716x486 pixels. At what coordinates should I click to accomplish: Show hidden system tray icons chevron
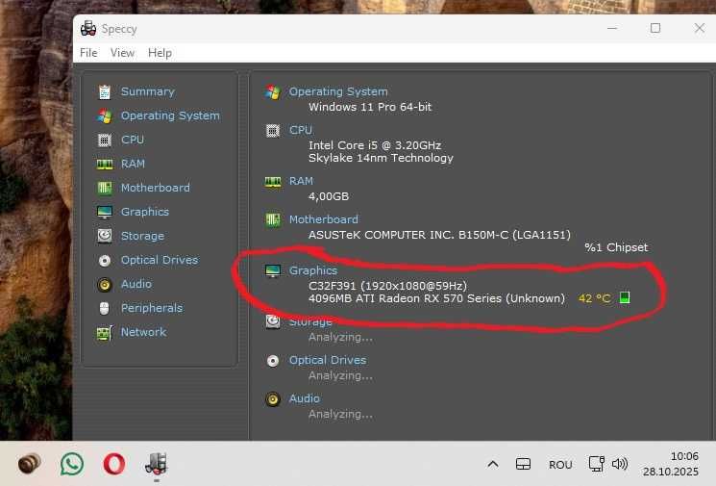[493, 465]
